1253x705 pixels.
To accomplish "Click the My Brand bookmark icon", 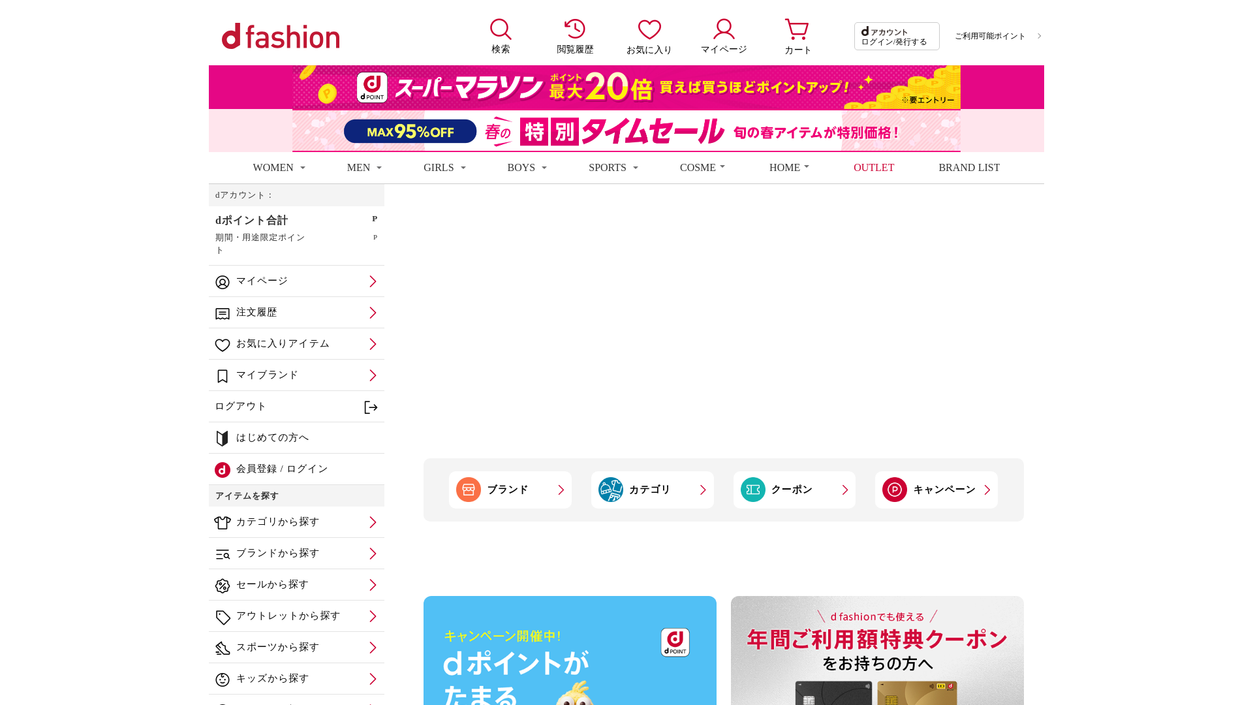I will click(x=223, y=377).
